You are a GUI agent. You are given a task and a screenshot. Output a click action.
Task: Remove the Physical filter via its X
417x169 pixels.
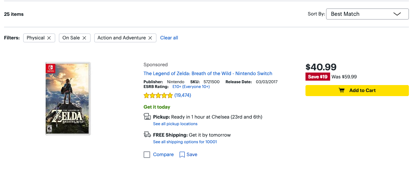(49, 38)
